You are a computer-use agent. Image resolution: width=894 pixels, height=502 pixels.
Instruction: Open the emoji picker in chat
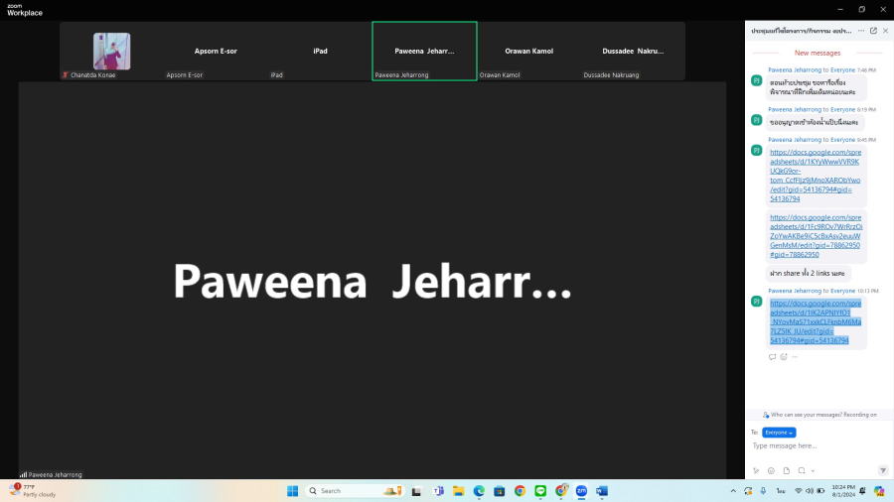[771, 470]
